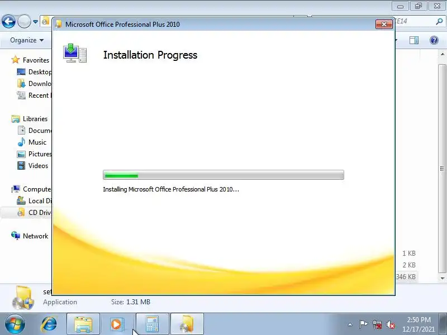Image resolution: width=447 pixels, height=335 pixels.
Task: Click the Explorer forward arrow button
Action: tap(24, 21)
